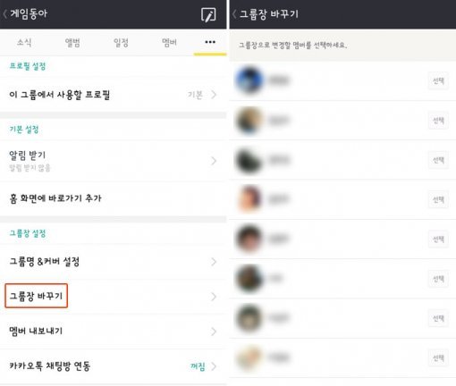Select the first member with blue avatar
The height and width of the screenshot is (386, 456).
438,80
